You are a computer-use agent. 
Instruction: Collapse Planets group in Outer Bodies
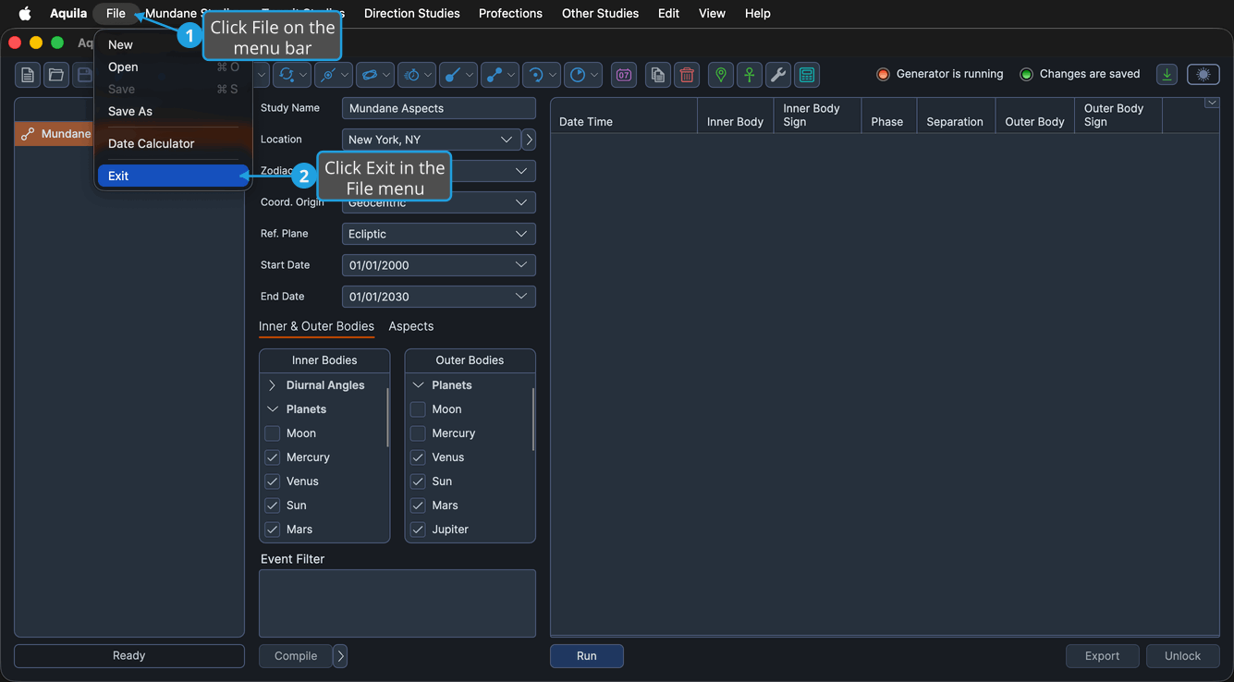tap(418, 385)
